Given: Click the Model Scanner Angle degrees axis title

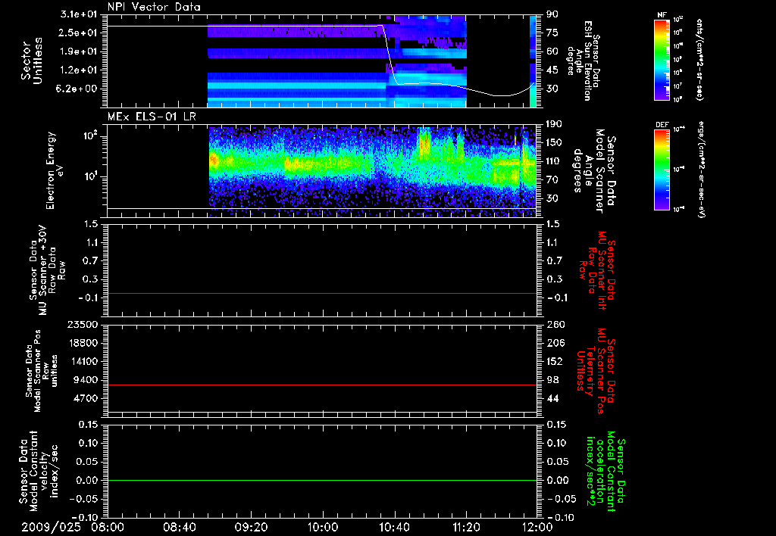Looking at the screenshot, I should click(x=594, y=171).
